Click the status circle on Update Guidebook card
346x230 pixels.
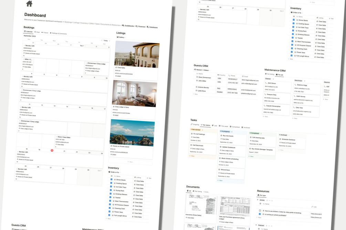(221, 147)
